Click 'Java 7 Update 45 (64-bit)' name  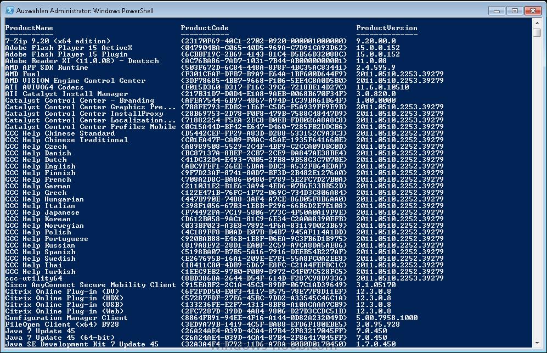click(x=60, y=338)
